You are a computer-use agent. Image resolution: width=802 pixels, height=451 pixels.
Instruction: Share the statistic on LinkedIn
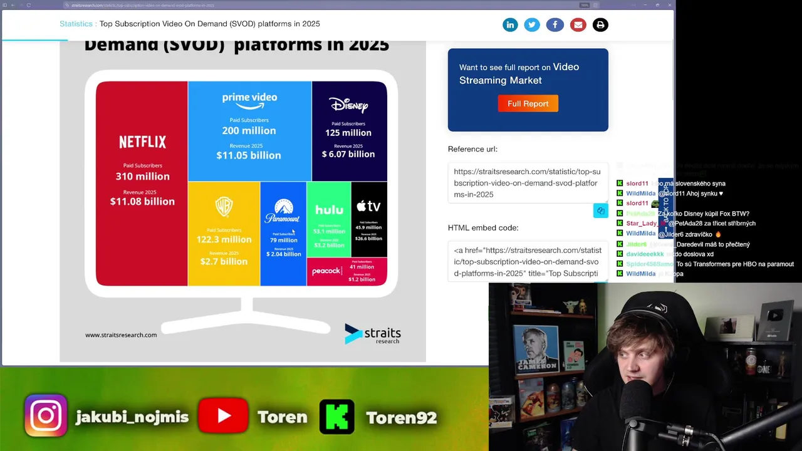[510, 24]
